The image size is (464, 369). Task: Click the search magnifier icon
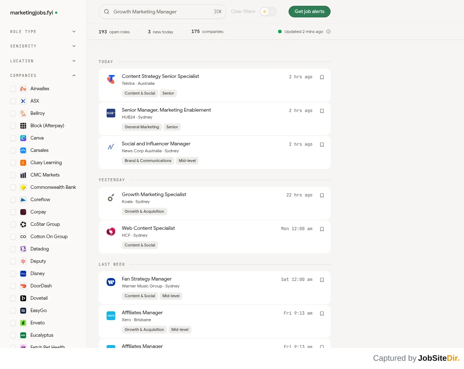pos(107,12)
